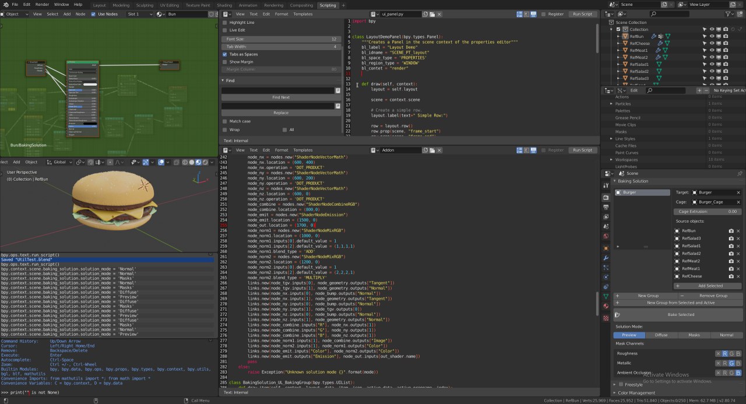This screenshot has height=404, width=746.
Task: Collapse the Collection tree in outliner
Action: click(611, 29)
